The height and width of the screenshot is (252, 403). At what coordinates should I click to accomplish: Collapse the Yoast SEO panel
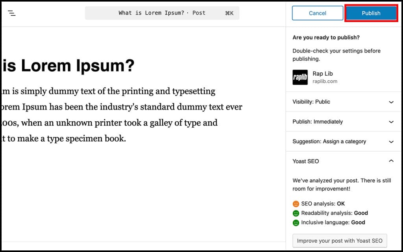click(x=391, y=161)
